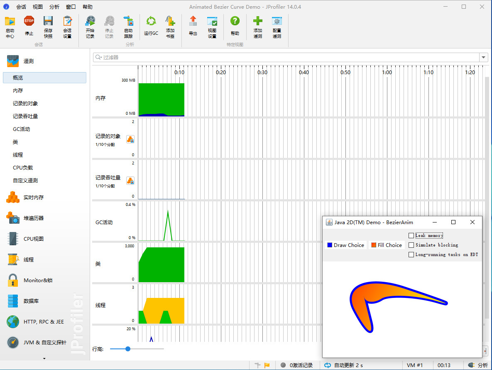Viewport: 492px width, 370px height.
Task: Click recording icon beside 记录吞吐量 row
Action: 130,181
